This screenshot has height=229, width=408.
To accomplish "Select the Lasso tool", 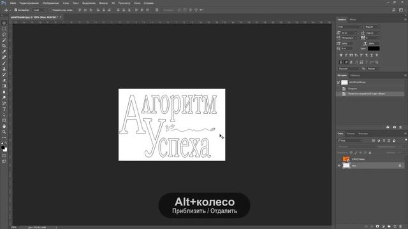I will (x=4, y=34).
